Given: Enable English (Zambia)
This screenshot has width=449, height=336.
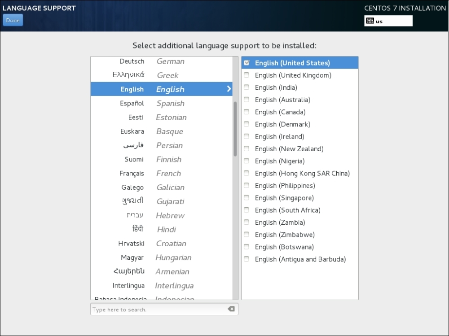Looking at the screenshot, I should point(247,223).
